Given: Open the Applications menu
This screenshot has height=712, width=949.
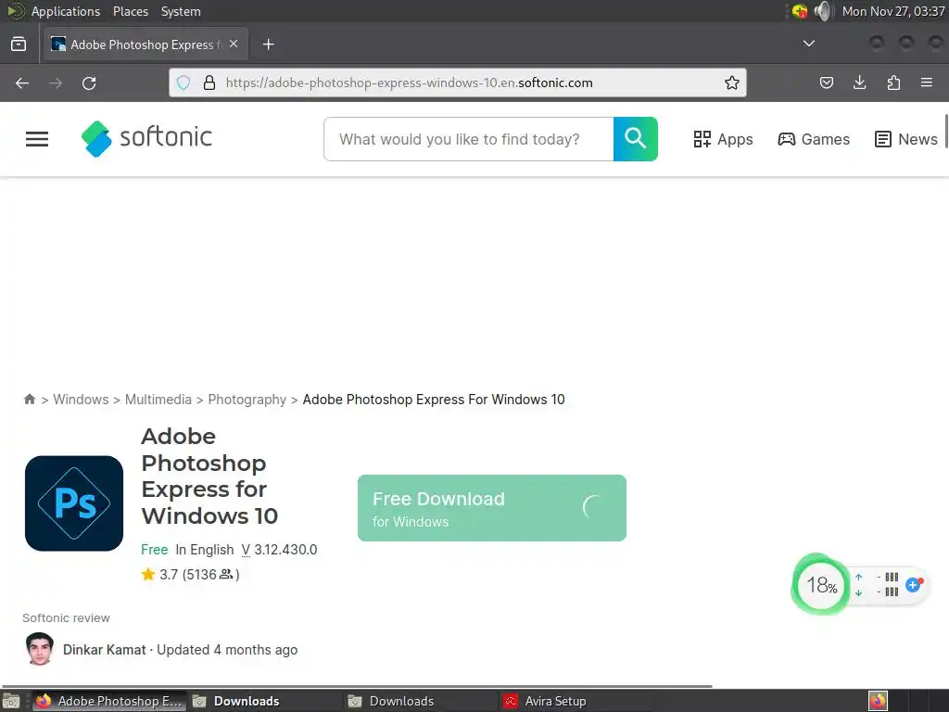Looking at the screenshot, I should [66, 11].
